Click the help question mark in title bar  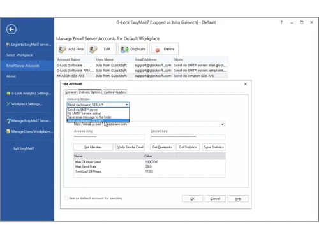coord(281,22)
